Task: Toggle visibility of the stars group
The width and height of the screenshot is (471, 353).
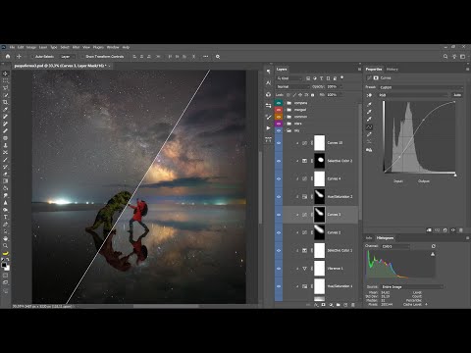Action: click(279, 124)
